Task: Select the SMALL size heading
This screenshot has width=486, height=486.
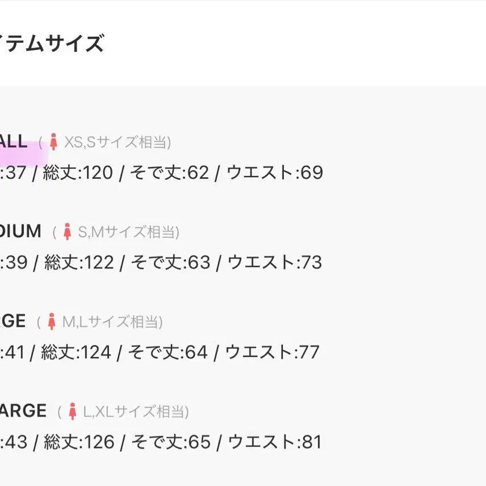Action: click(13, 141)
